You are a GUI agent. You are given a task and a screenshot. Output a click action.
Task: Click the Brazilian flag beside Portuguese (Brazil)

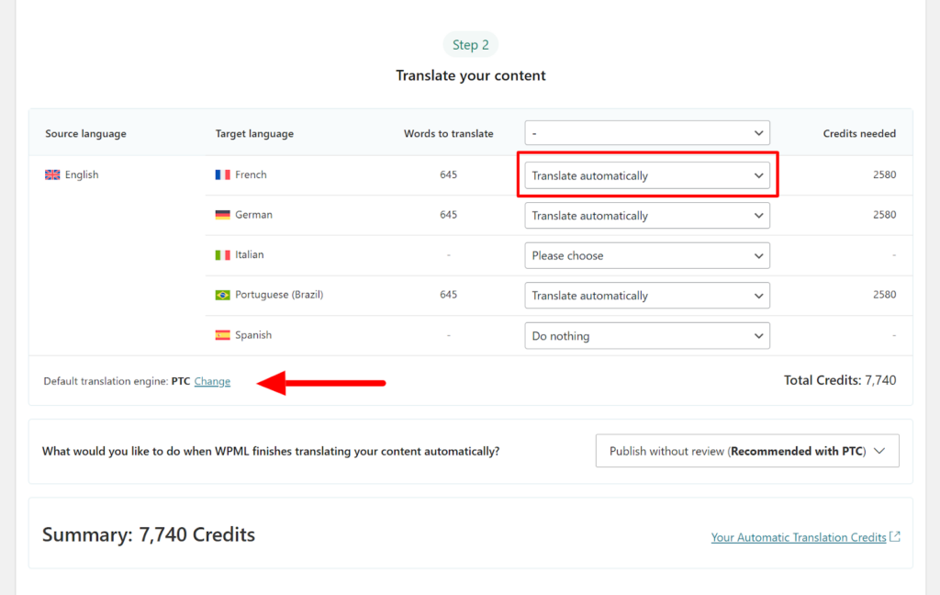point(223,295)
